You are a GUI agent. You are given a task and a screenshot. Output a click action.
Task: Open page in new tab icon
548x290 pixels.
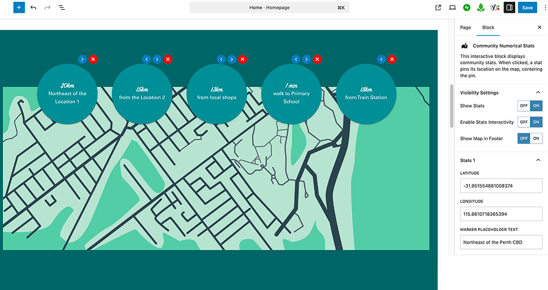[438, 7]
